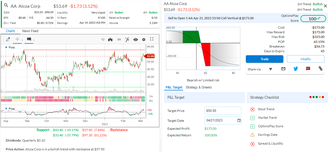Click the red loss zone on payoff graph
This screenshot has width=328, height=152.
206,54
